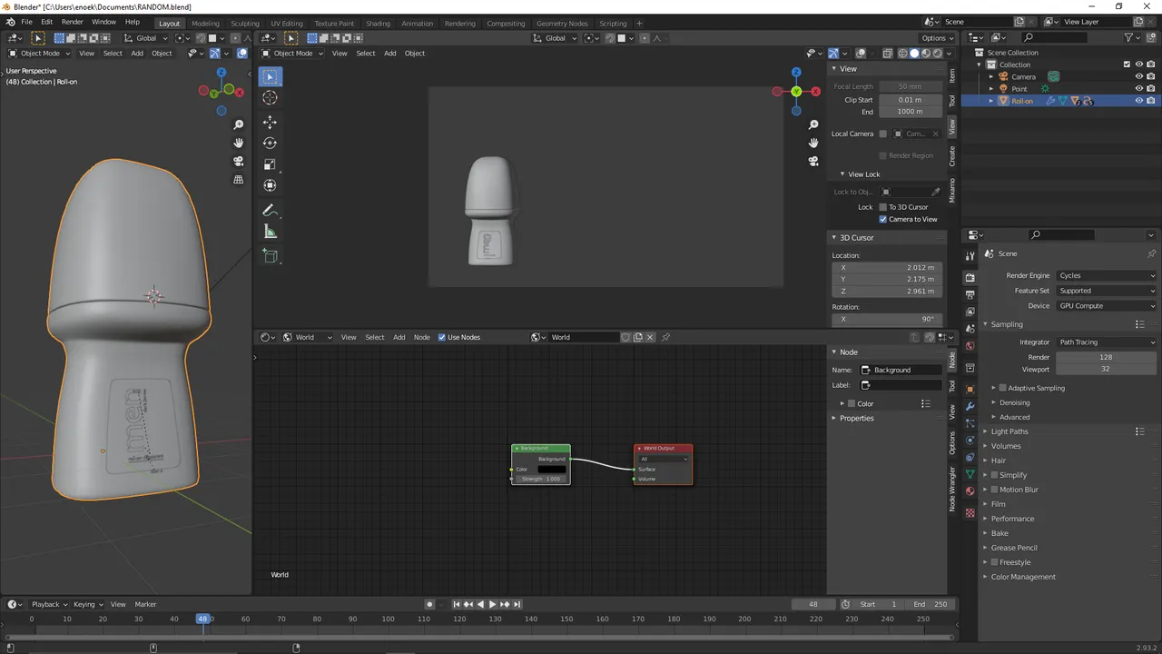Select the Add Cube tool in camera viewport
This screenshot has width=1162, height=654.
[x=271, y=256]
